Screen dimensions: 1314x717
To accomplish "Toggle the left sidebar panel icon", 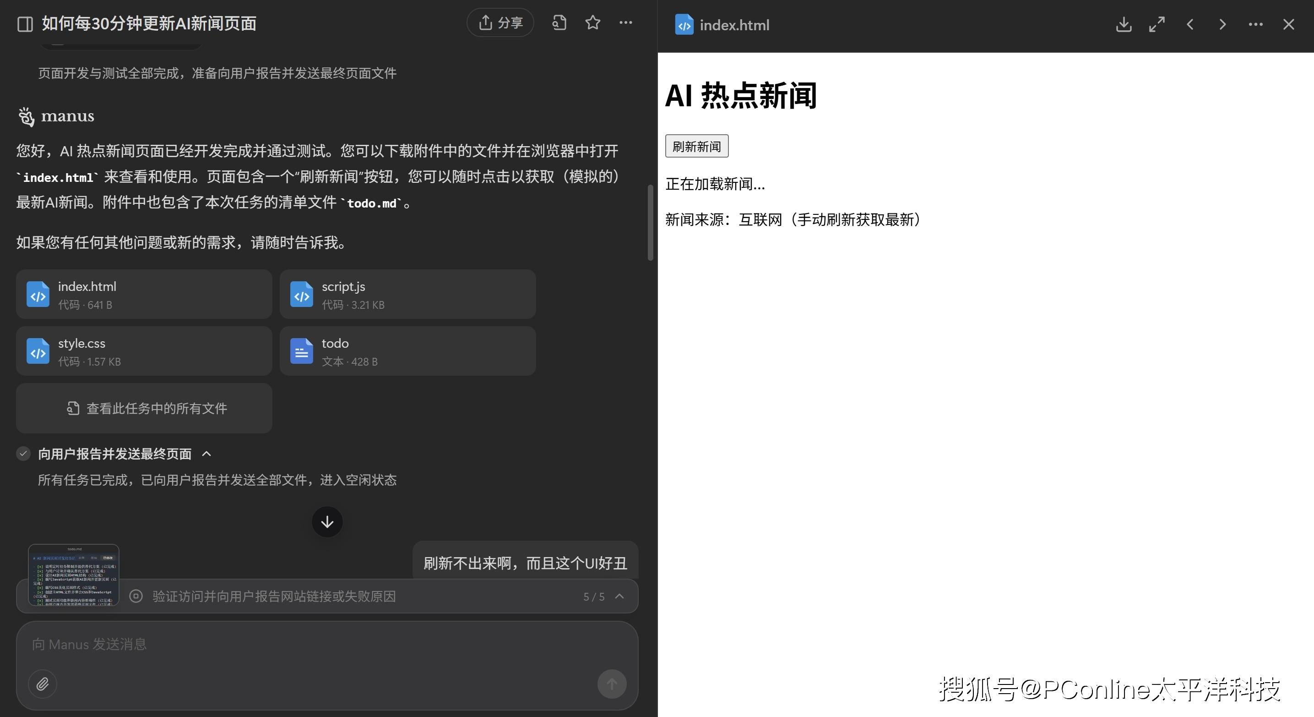I will (x=25, y=24).
